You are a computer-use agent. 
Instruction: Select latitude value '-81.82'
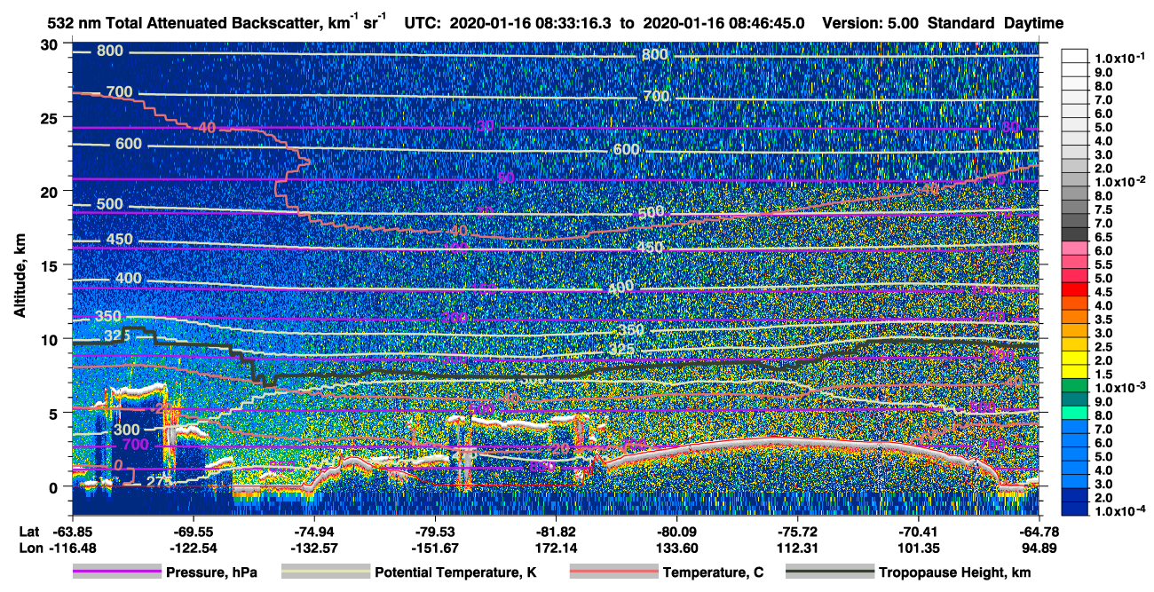click(x=556, y=531)
